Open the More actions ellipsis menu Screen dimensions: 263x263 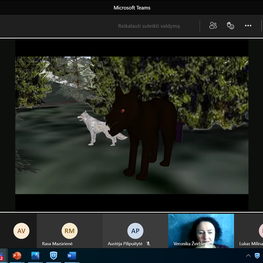tap(248, 25)
